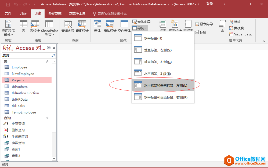Click the 窗体 (Form) icon
The width and height of the screenshot is (268, 168).
[x=97, y=27]
